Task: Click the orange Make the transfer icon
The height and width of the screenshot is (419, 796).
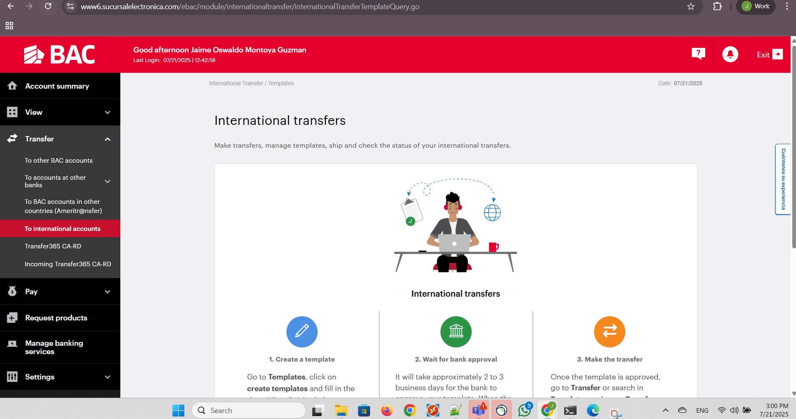Action: (609, 332)
